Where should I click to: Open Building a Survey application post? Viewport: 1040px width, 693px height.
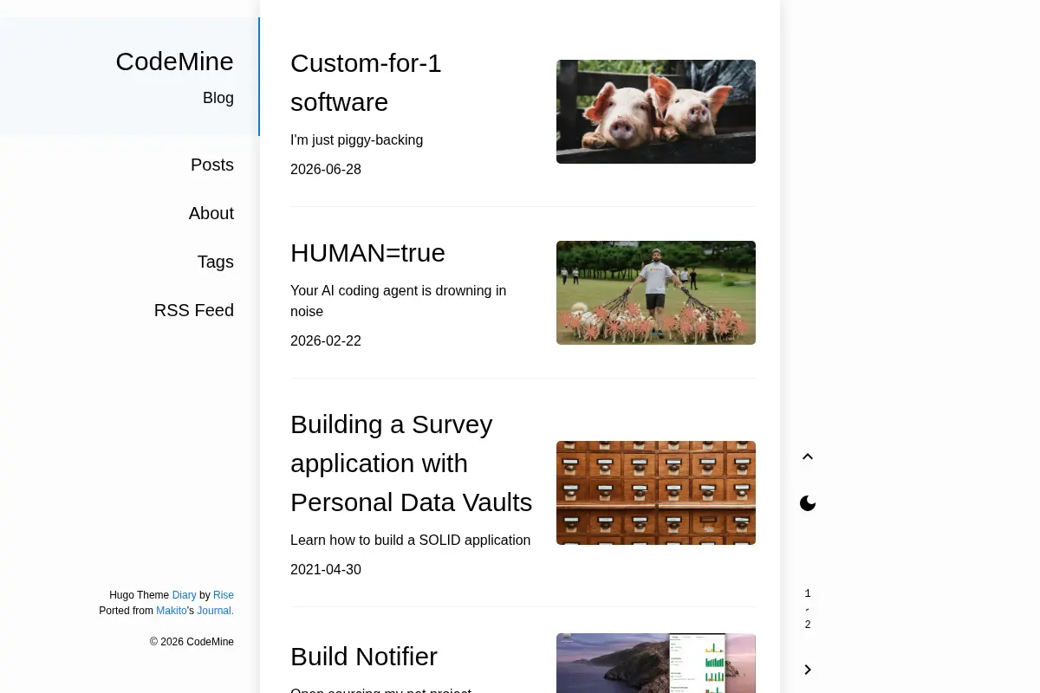pyautogui.click(x=412, y=463)
